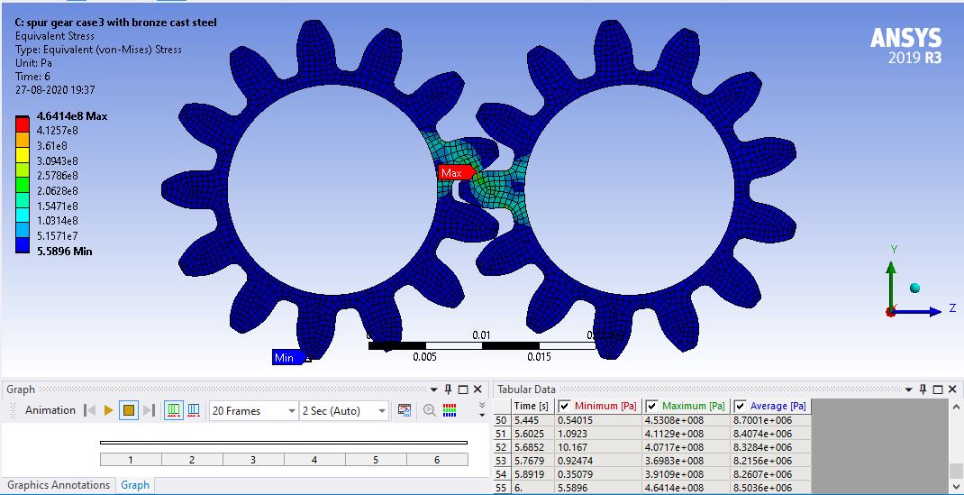Uncheck the Maximum [Pa] column checkbox

[x=651, y=407]
